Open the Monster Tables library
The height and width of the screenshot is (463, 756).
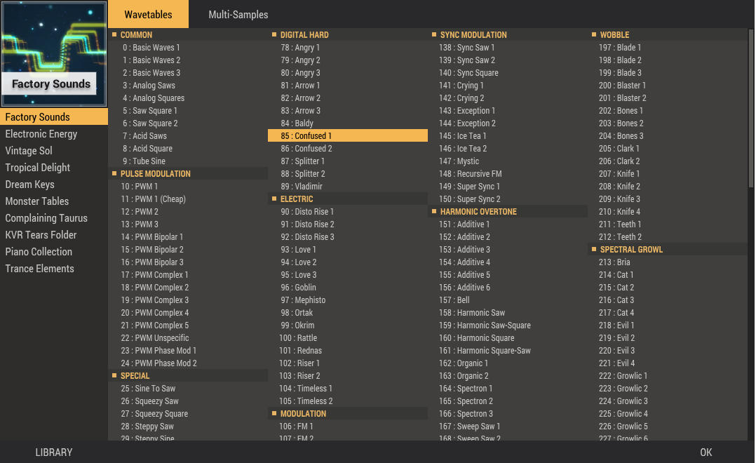(x=37, y=201)
